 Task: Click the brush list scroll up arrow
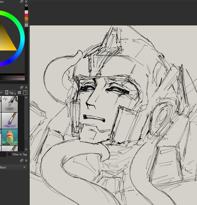[26, 97]
